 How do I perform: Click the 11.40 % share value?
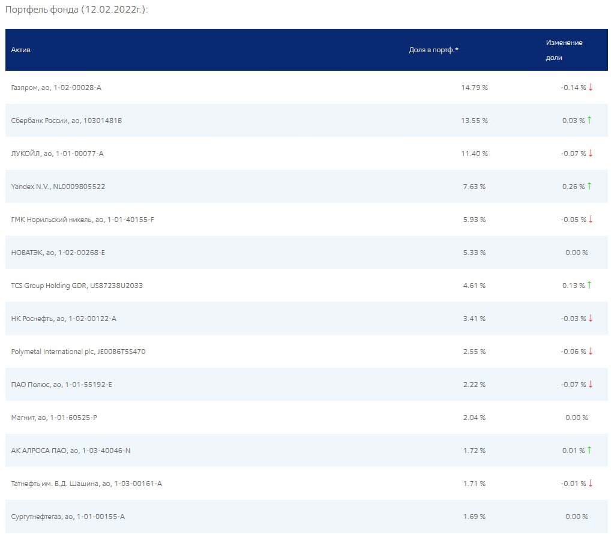(474, 154)
